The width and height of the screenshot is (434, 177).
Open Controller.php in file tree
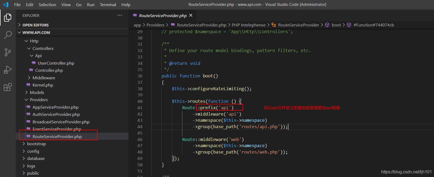[x=49, y=70]
